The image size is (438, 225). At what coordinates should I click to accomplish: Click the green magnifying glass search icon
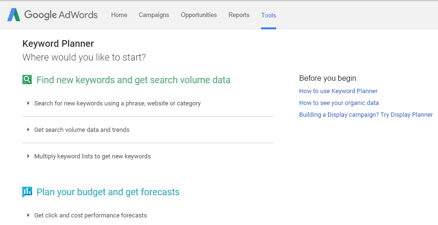[x=27, y=80]
